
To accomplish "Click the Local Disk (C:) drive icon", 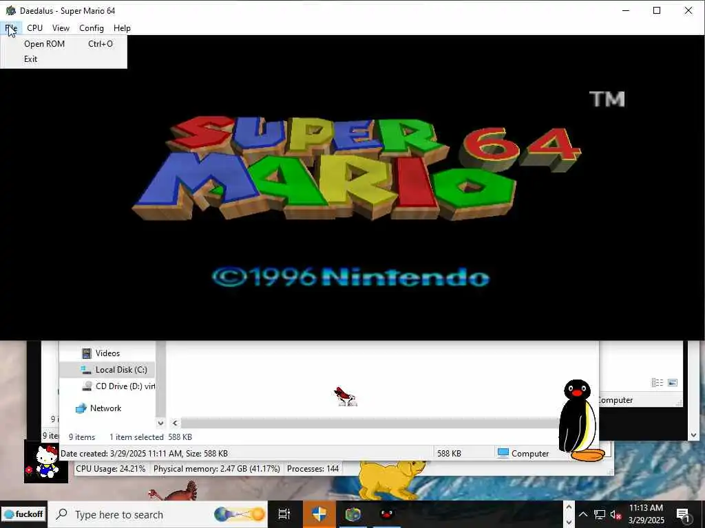I will [86, 369].
